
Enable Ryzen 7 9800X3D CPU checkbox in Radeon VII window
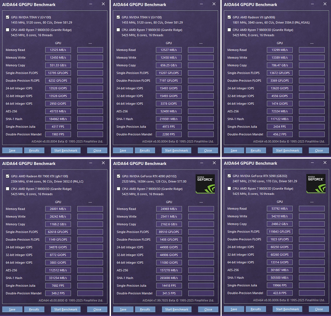pos(229,30)
